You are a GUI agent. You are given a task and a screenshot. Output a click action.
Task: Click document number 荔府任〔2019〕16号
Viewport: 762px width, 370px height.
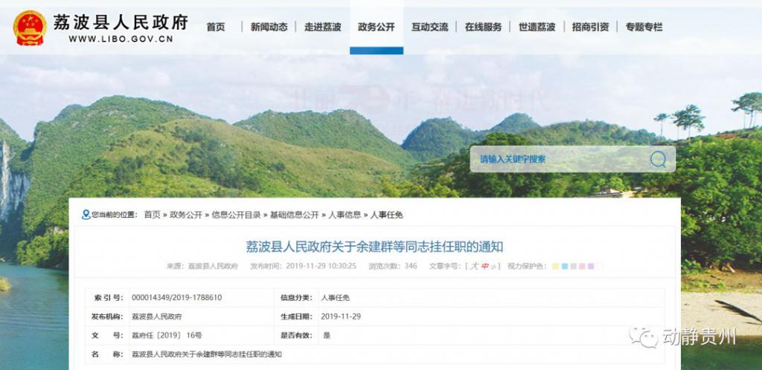(x=167, y=336)
